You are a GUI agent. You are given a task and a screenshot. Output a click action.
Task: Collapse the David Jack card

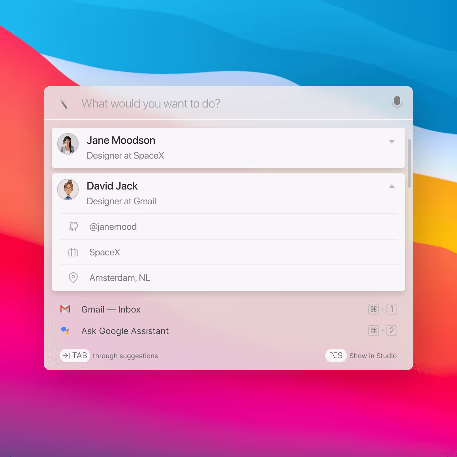(391, 186)
